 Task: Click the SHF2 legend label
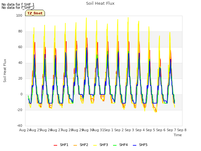click(x=84, y=145)
